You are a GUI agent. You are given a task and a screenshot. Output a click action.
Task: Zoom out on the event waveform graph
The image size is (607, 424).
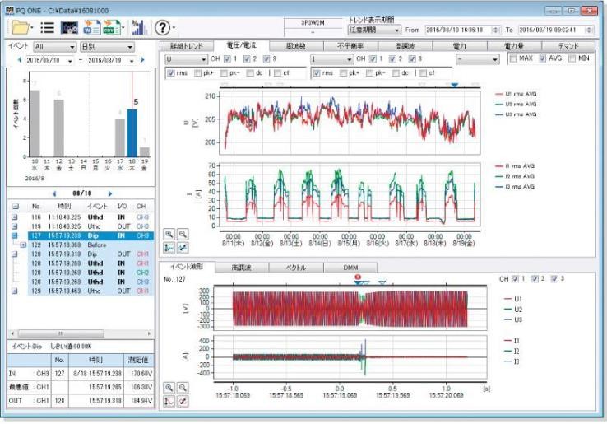pos(182,387)
